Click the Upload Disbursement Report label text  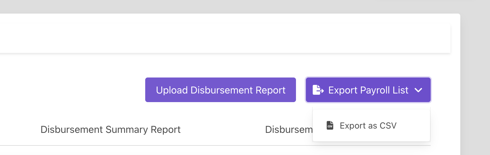(221, 90)
